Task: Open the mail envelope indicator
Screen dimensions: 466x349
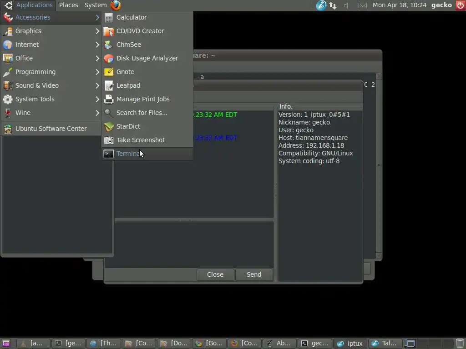Action: pyautogui.click(x=362, y=5)
